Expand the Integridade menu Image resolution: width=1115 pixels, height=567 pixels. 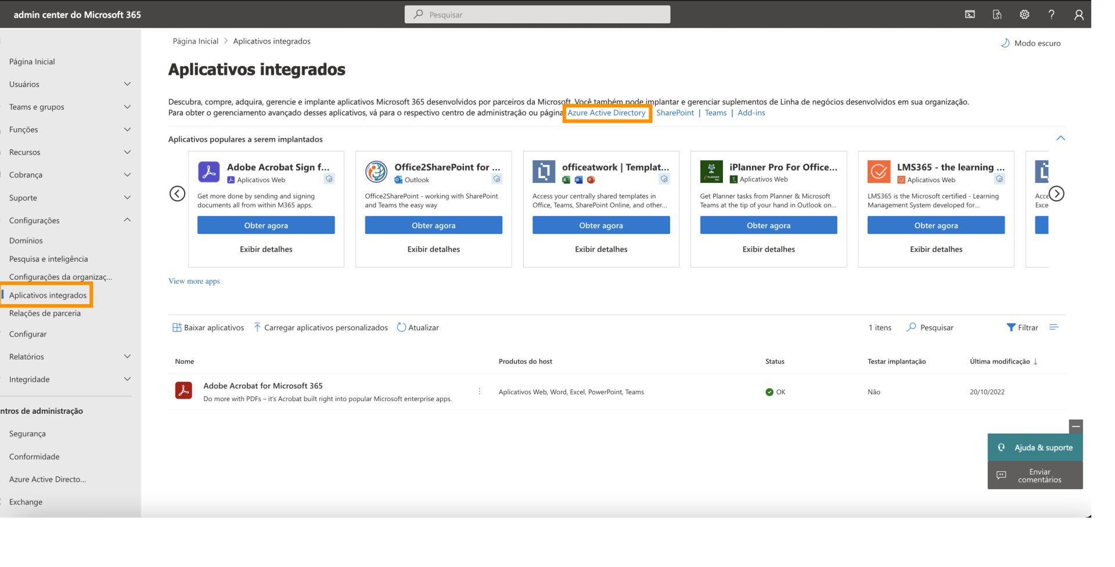coord(127,379)
